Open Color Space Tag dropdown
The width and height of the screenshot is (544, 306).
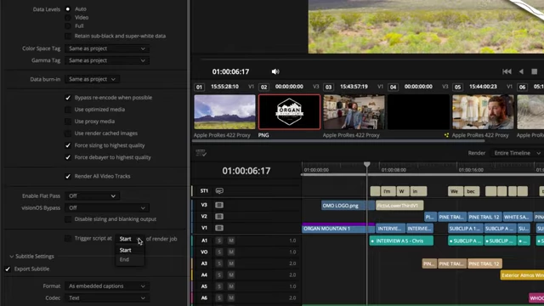[107, 48]
